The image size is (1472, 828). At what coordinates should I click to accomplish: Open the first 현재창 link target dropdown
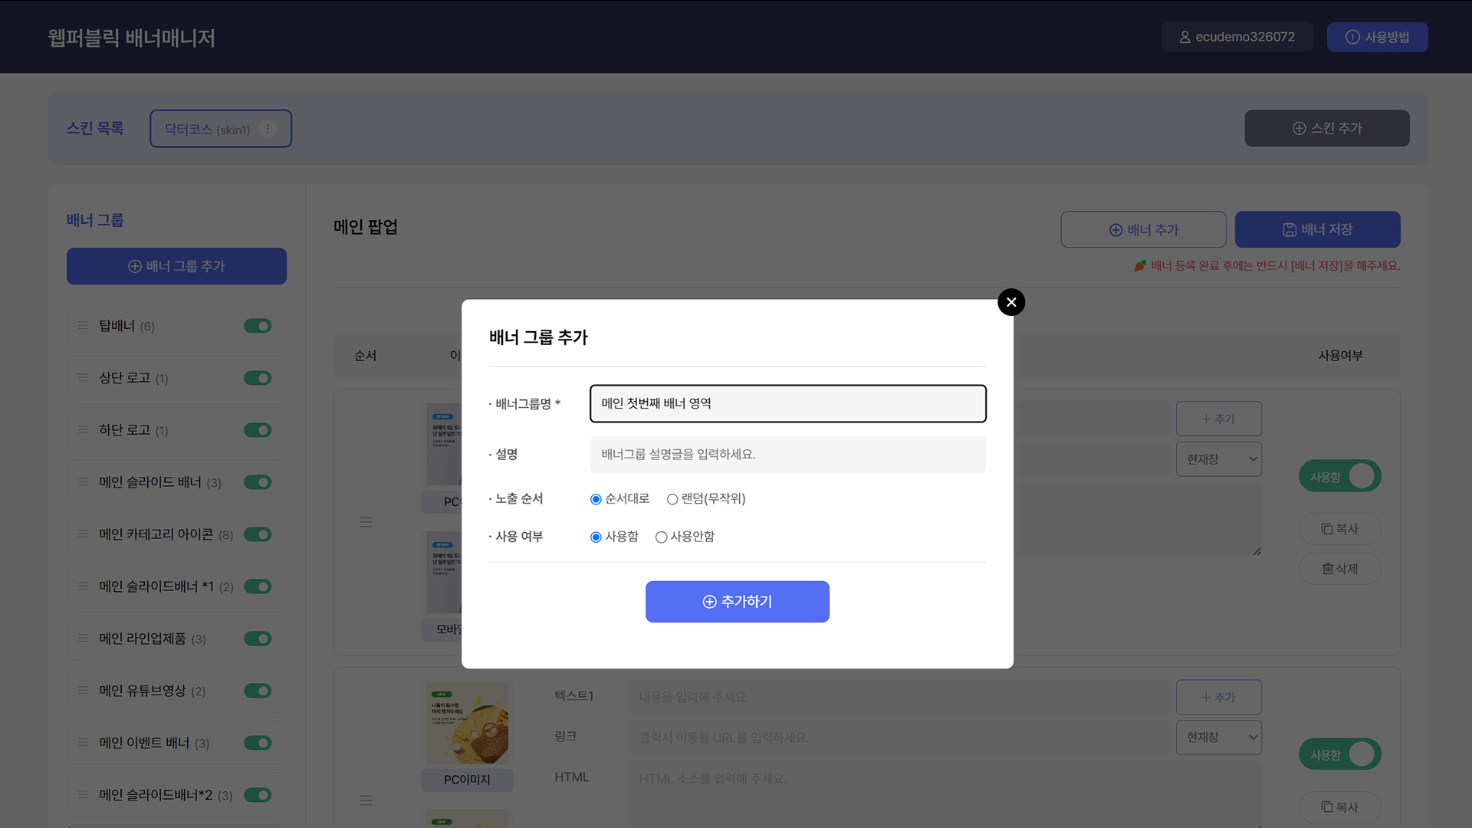(1218, 459)
